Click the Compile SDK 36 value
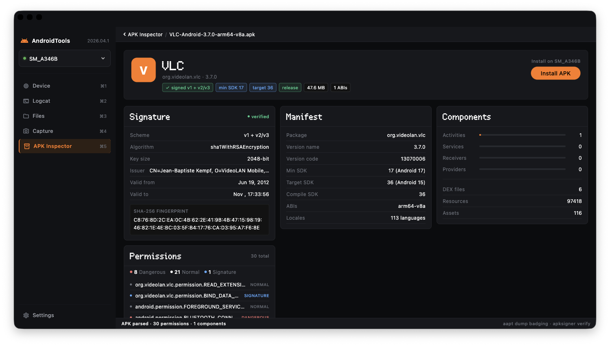Viewport: 610px width, 346px height. click(x=422, y=194)
